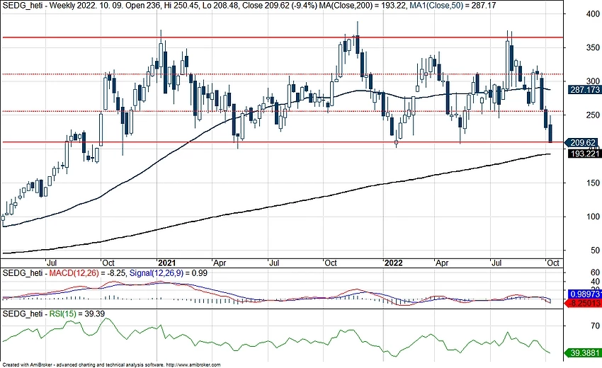The height and width of the screenshot is (368, 602).
Task: Click the 400 price axis label
Action: 593,14
